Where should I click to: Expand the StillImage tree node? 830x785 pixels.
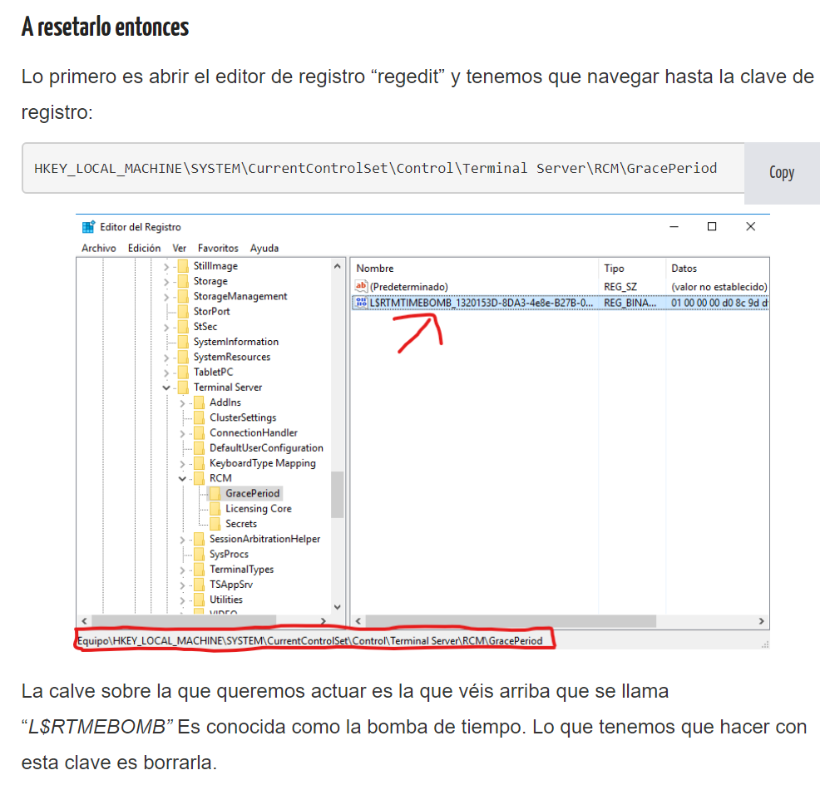tap(166, 267)
